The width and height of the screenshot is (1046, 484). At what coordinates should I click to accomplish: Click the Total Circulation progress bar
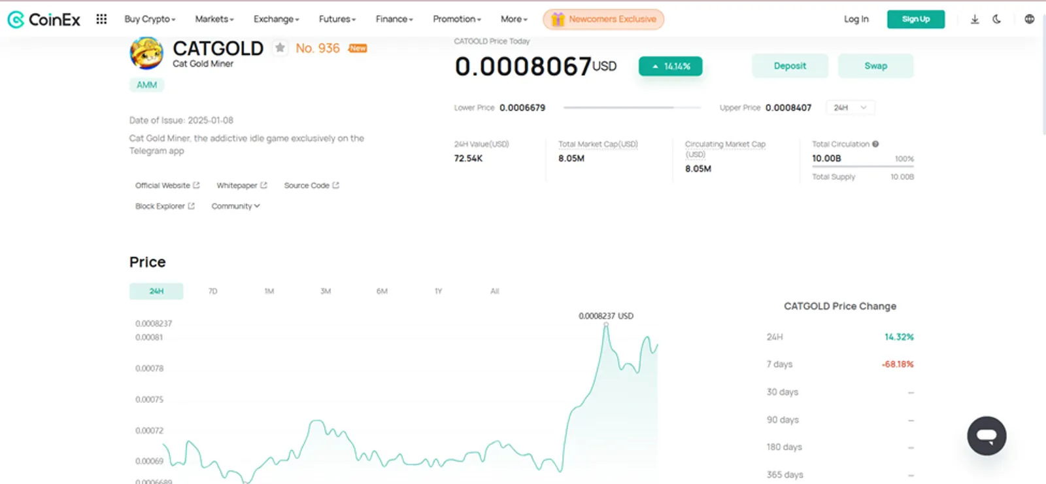pos(863,167)
